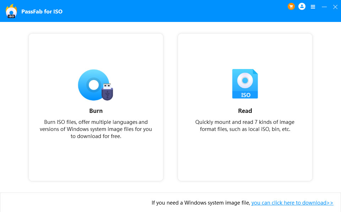Minimize the PassFab for ISO window

[324, 7]
